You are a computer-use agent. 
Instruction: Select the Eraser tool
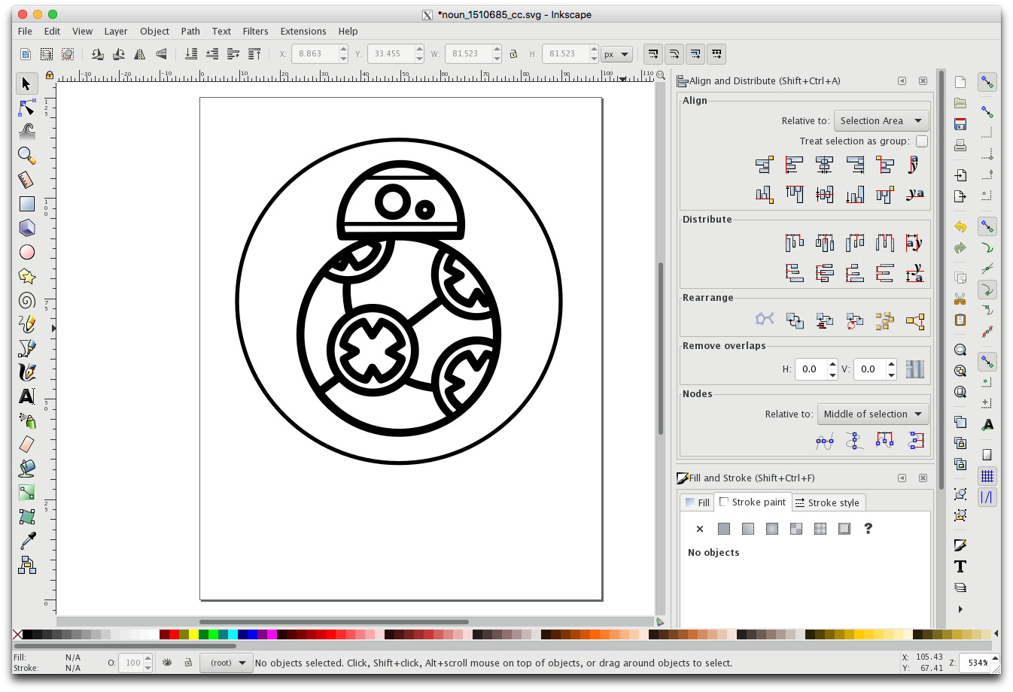26,445
